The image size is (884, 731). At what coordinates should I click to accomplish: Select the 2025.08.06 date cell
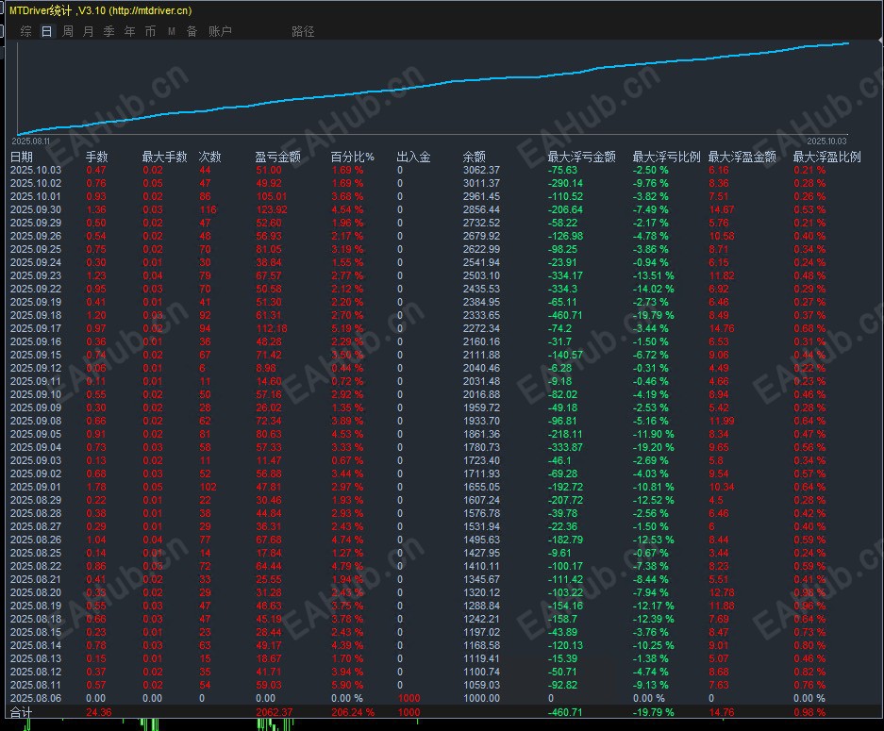coord(36,698)
